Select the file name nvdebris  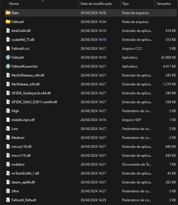click(18, 164)
